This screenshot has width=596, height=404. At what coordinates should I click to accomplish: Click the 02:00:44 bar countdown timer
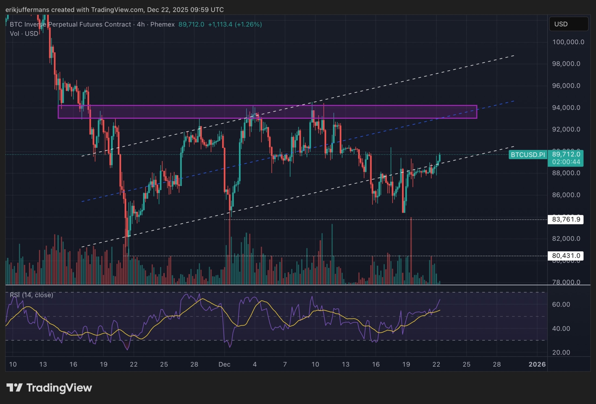[566, 162]
